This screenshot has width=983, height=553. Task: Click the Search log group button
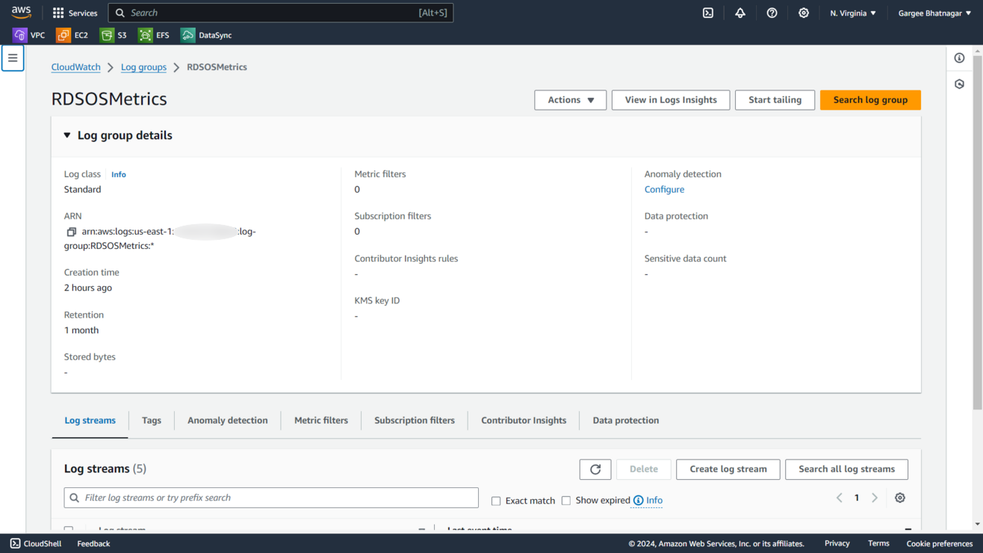tap(870, 100)
